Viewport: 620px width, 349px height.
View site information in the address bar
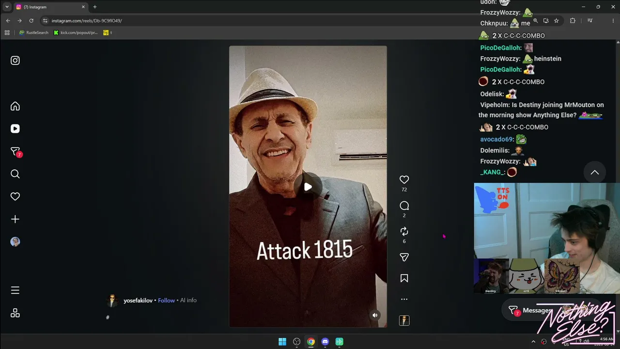[45, 21]
